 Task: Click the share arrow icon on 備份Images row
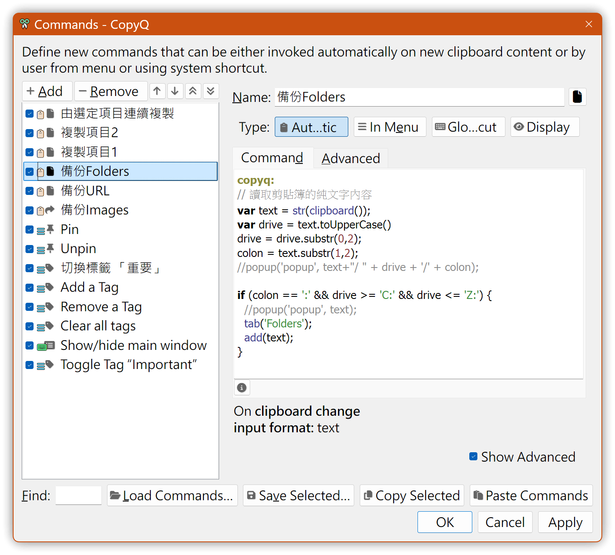coord(50,209)
